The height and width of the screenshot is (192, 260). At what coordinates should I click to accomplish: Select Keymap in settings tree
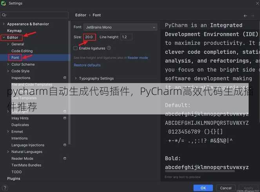[14, 31]
